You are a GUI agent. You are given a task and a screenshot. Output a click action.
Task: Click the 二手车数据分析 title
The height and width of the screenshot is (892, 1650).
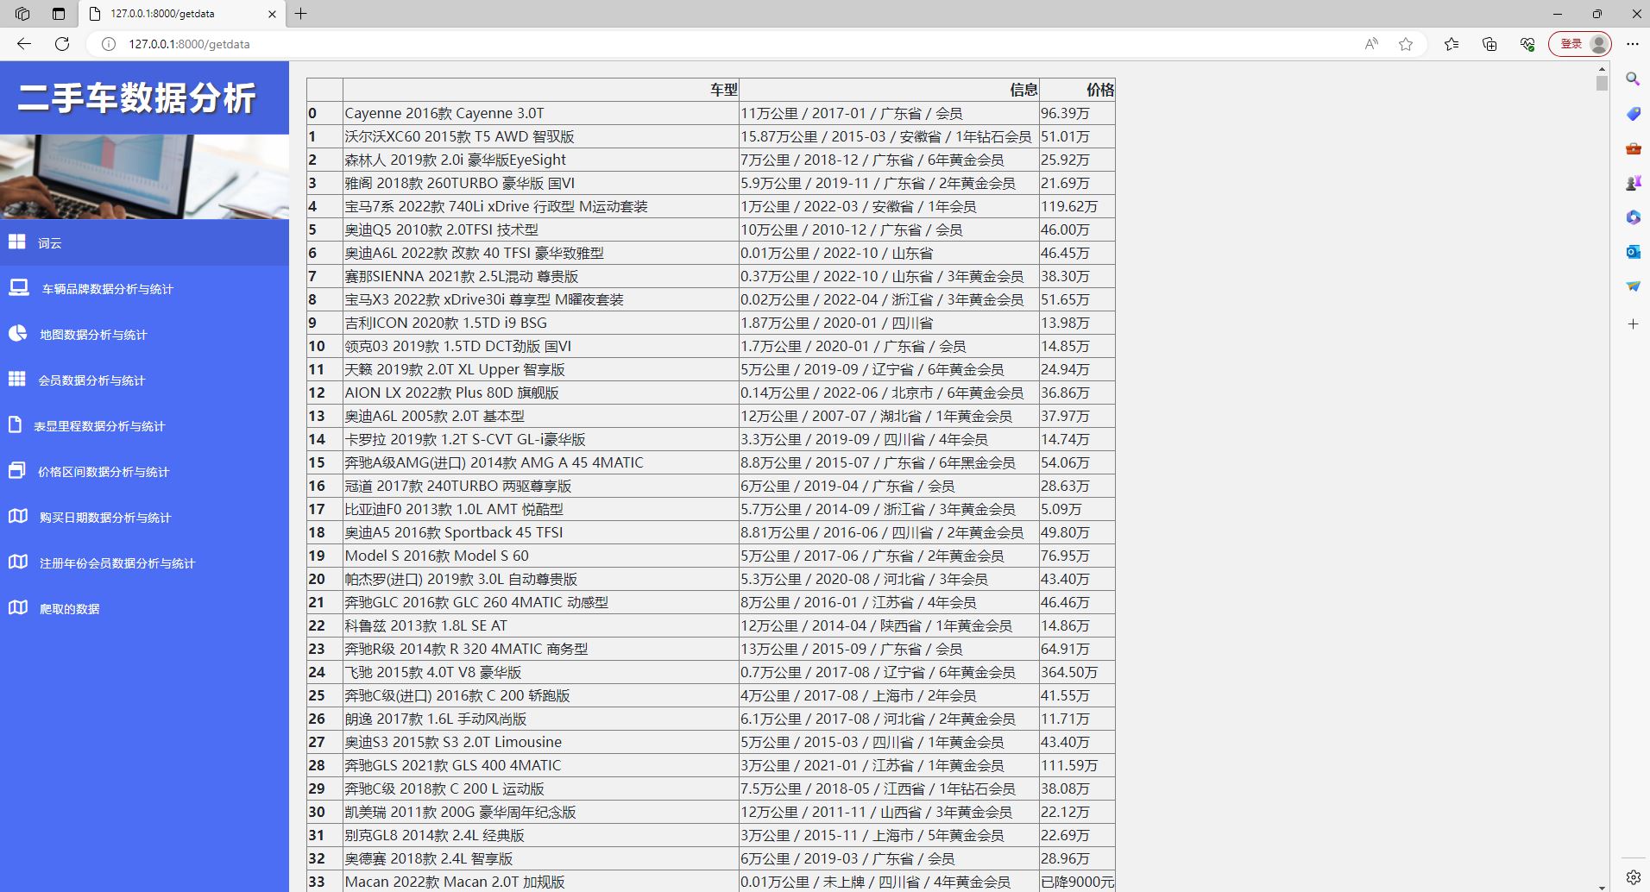136,97
